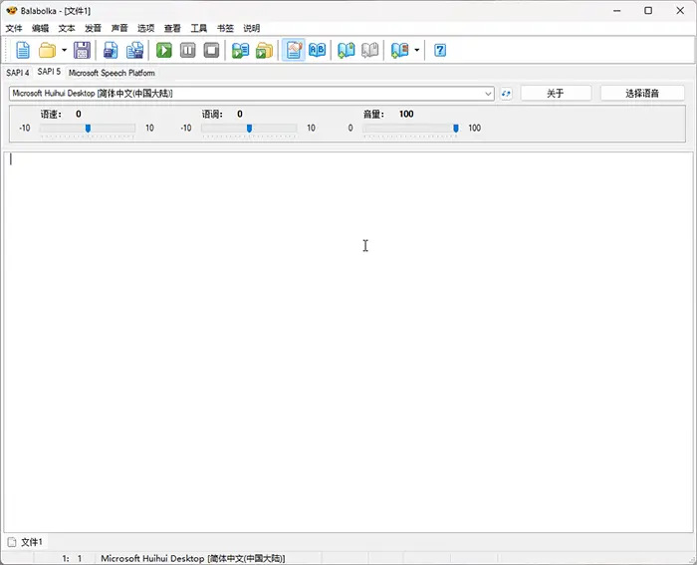Click the 语速 rate slider thumb
The width and height of the screenshot is (697, 565).
coord(88,129)
